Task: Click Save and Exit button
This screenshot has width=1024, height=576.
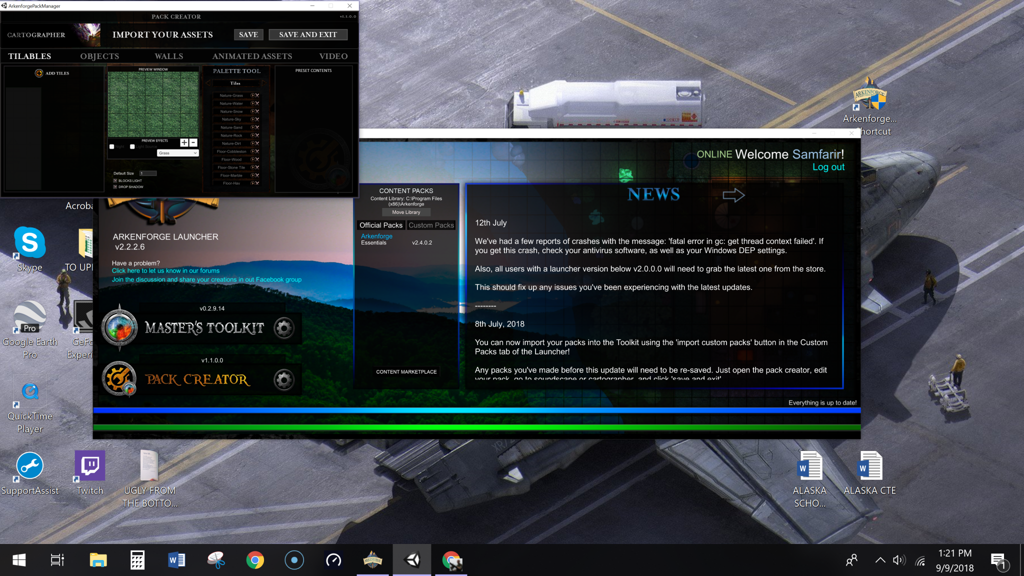Action: [308, 34]
